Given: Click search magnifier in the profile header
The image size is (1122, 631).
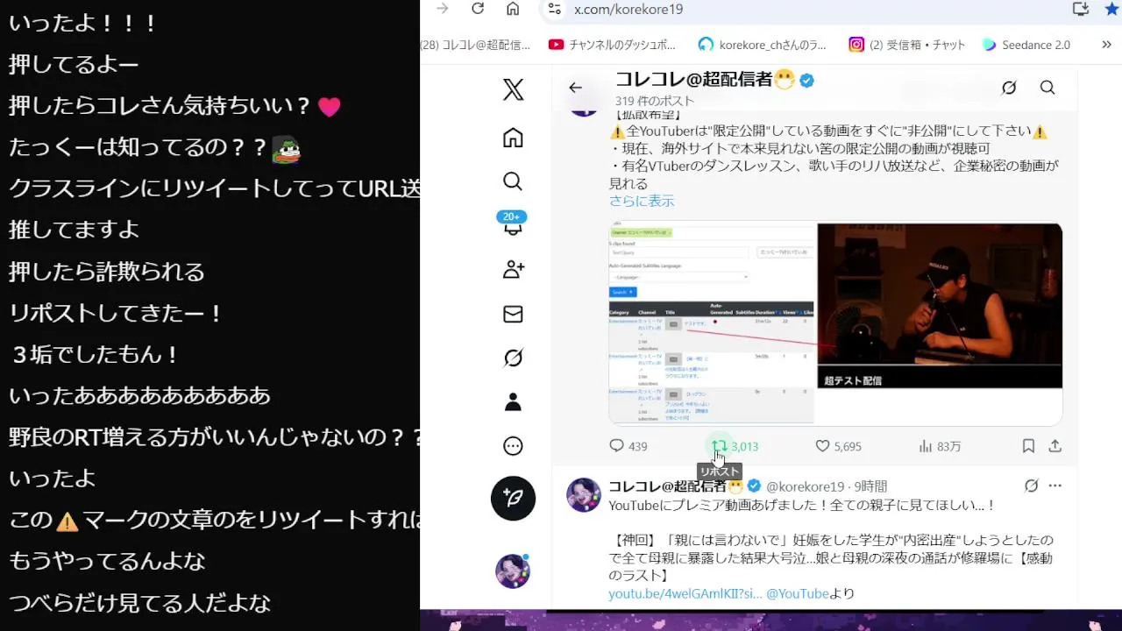Looking at the screenshot, I should pyautogui.click(x=1047, y=88).
